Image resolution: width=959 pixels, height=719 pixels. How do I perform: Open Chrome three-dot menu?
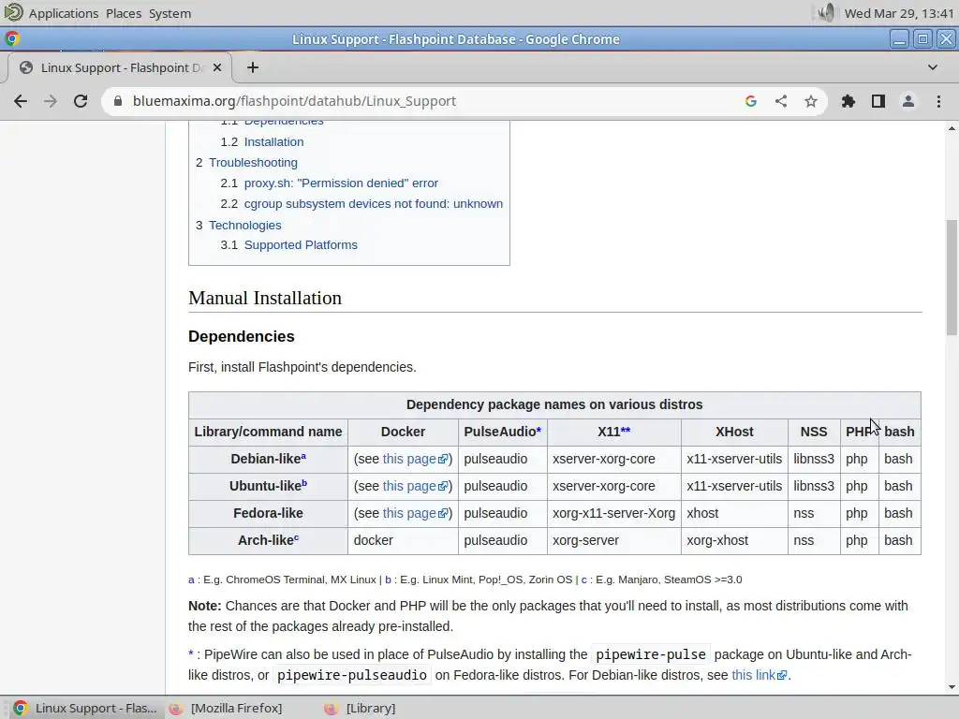click(938, 101)
